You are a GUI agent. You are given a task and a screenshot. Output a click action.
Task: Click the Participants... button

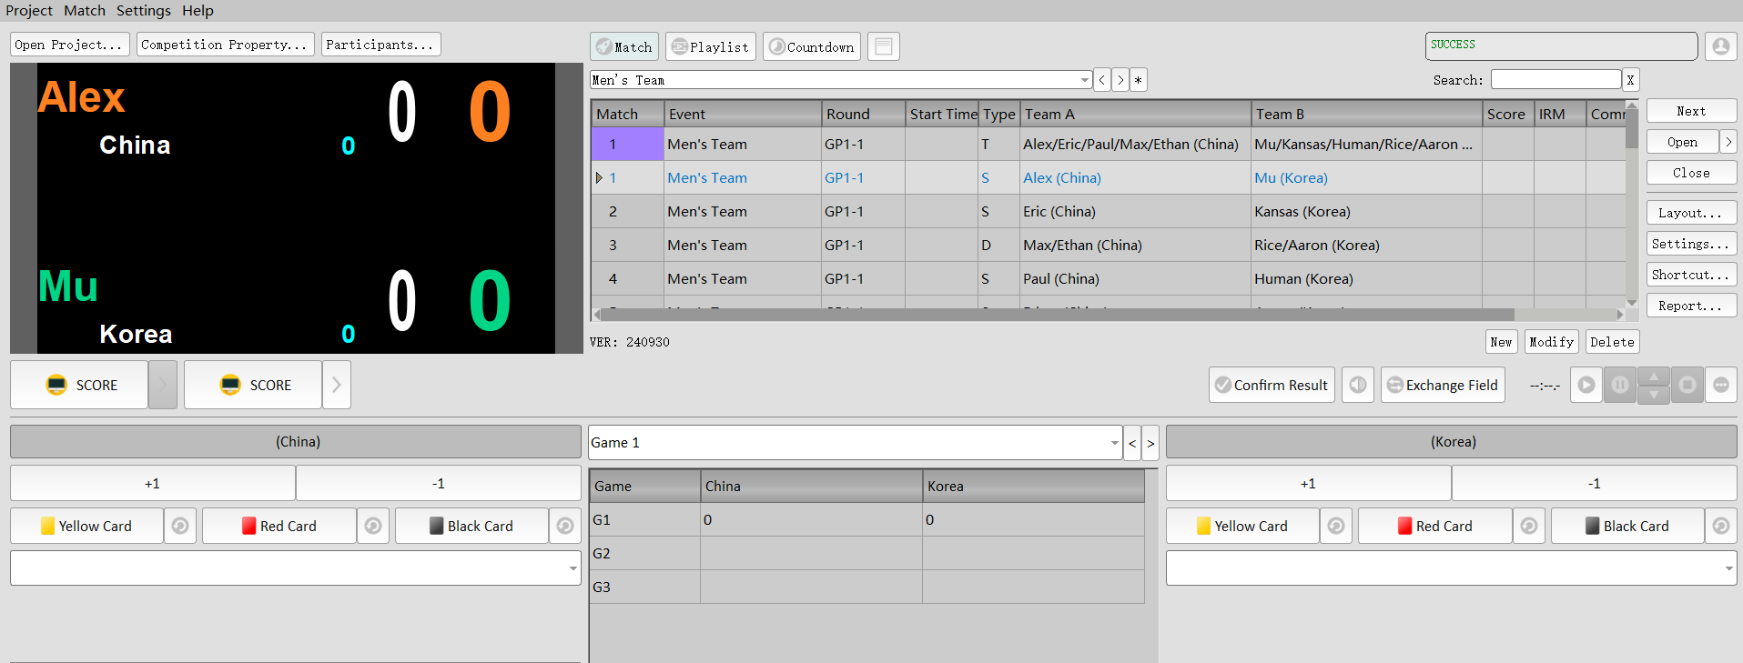[x=380, y=45]
